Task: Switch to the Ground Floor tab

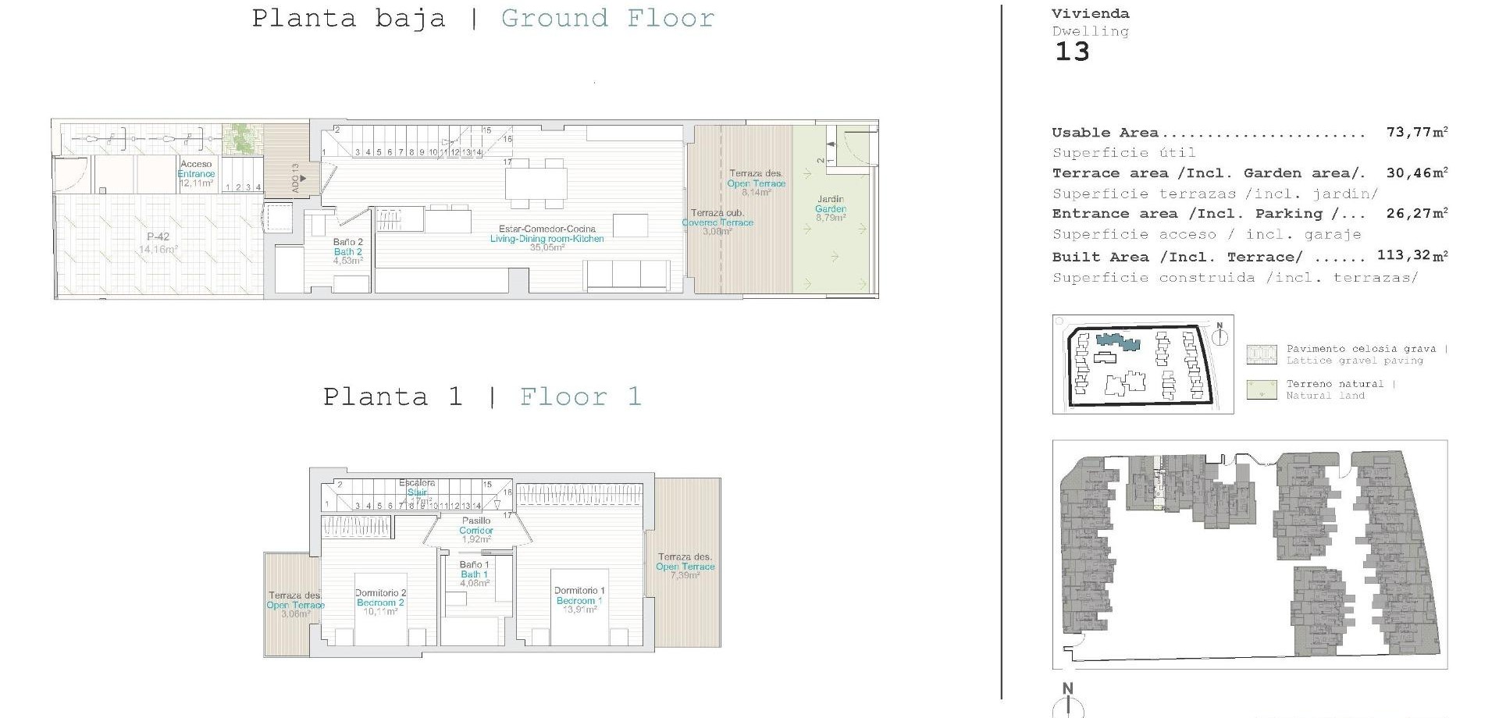Action: click(x=607, y=17)
